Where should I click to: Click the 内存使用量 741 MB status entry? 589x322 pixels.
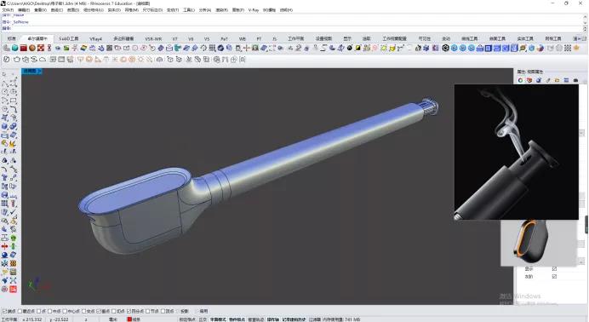pyautogui.click(x=341, y=319)
